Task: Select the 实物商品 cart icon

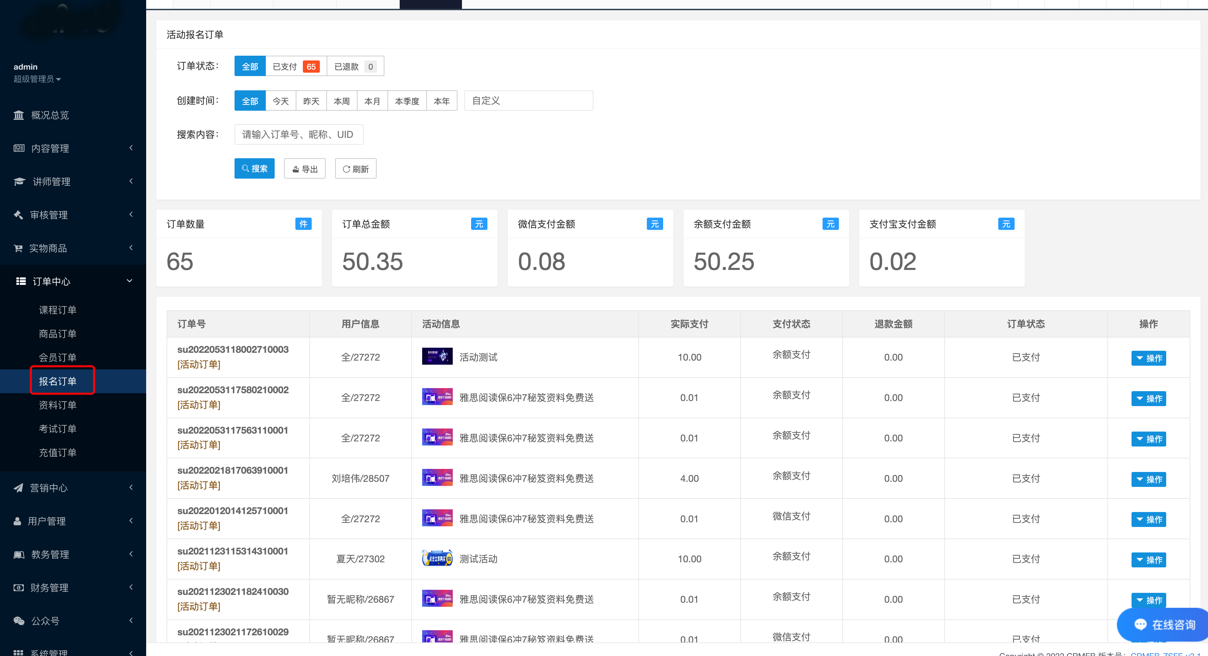Action: 18,248
